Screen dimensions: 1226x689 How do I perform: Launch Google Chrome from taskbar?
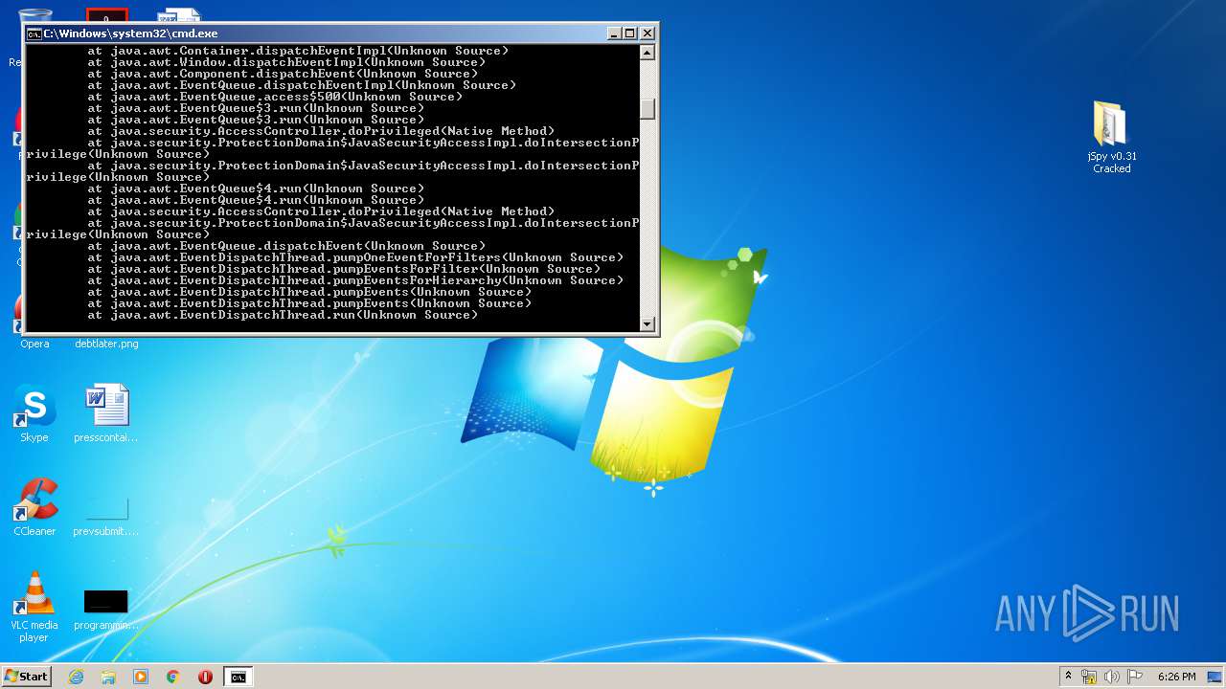173,677
